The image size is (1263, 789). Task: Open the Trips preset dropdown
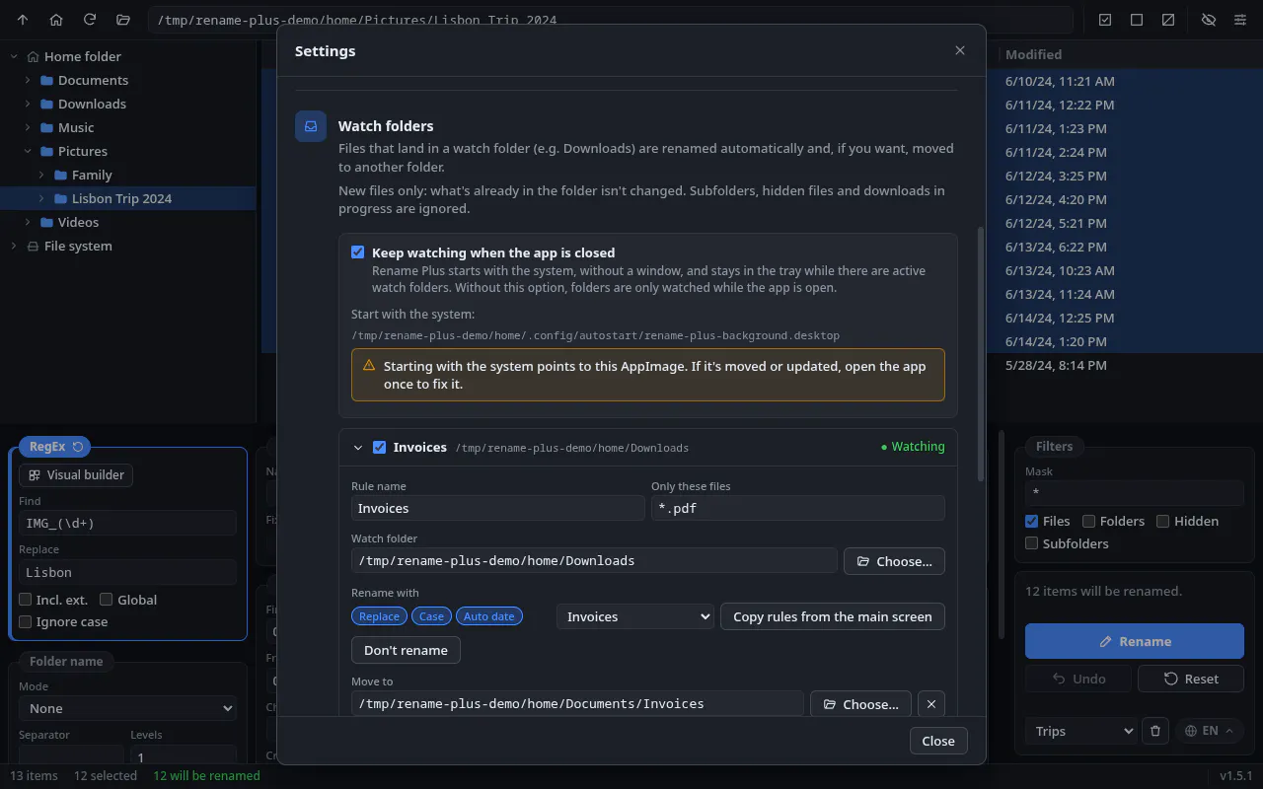click(x=1081, y=731)
